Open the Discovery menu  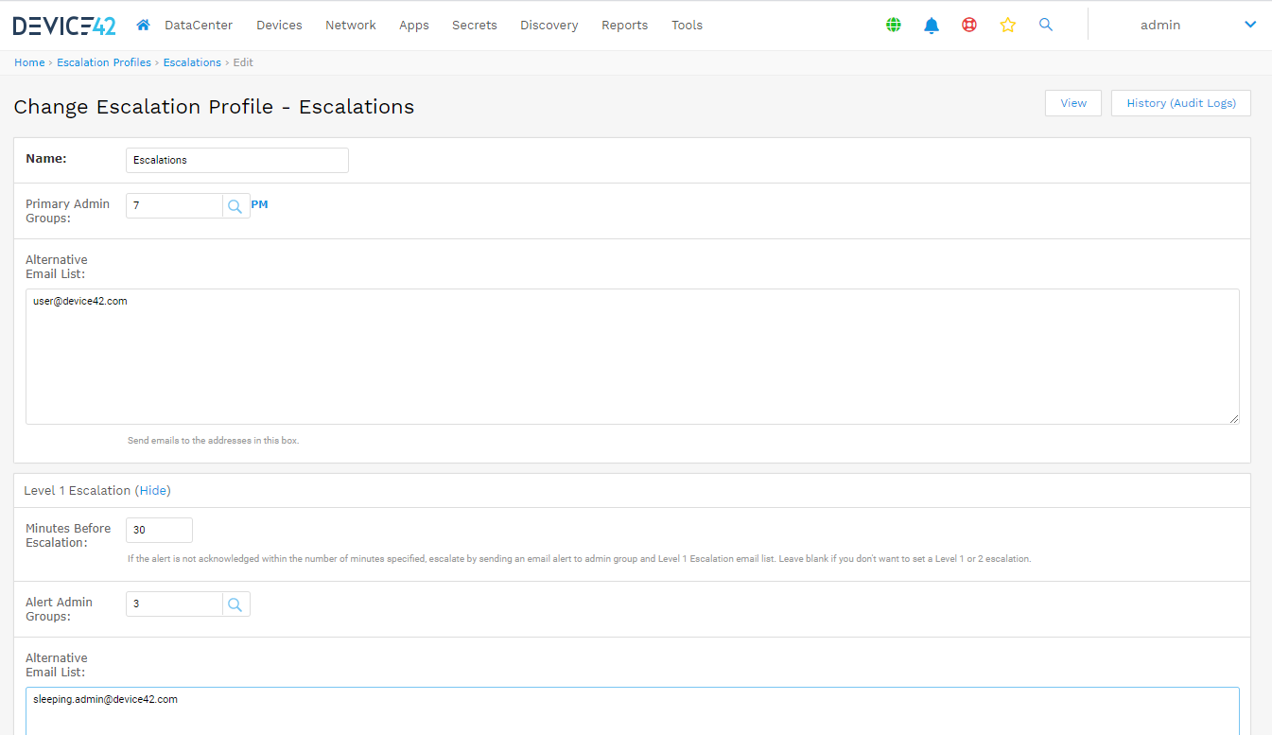click(x=549, y=26)
